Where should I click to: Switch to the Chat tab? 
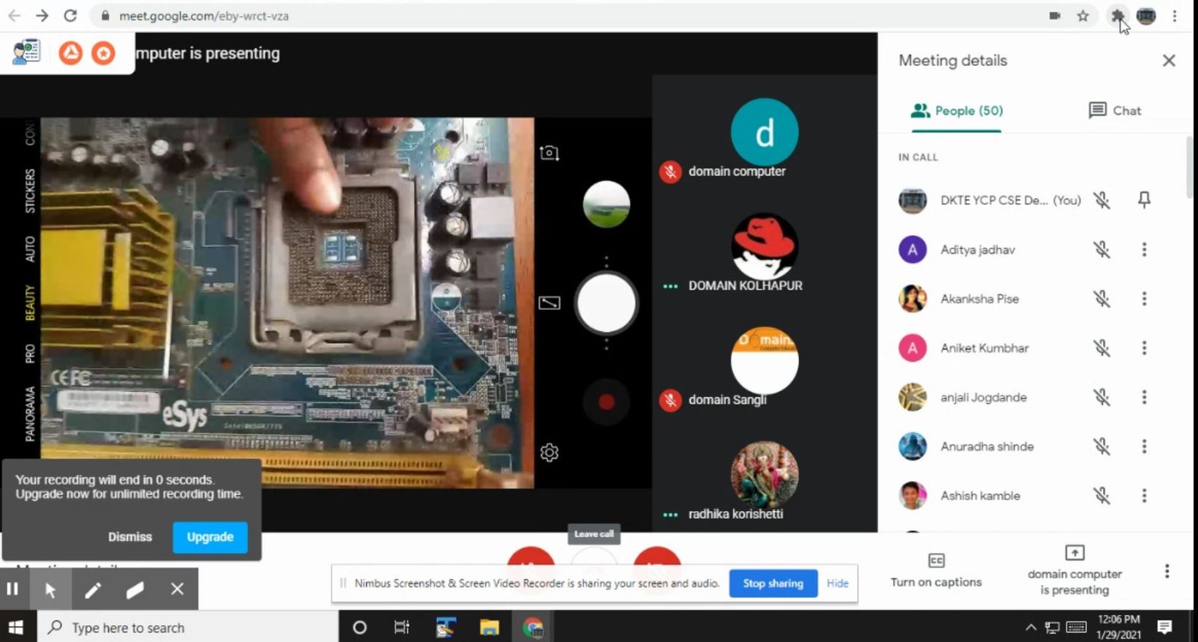(x=1115, y=111)
